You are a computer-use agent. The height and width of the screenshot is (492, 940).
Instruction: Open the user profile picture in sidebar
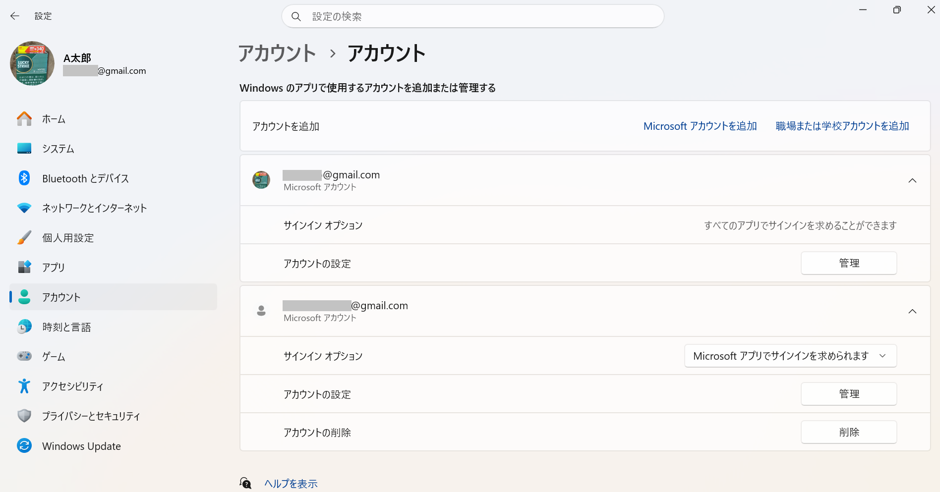tap(32, 63)
